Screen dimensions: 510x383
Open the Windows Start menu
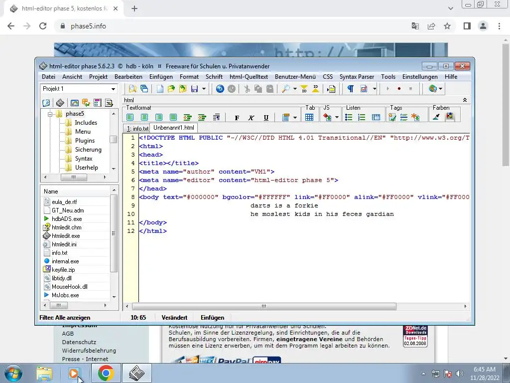[13, 373]
